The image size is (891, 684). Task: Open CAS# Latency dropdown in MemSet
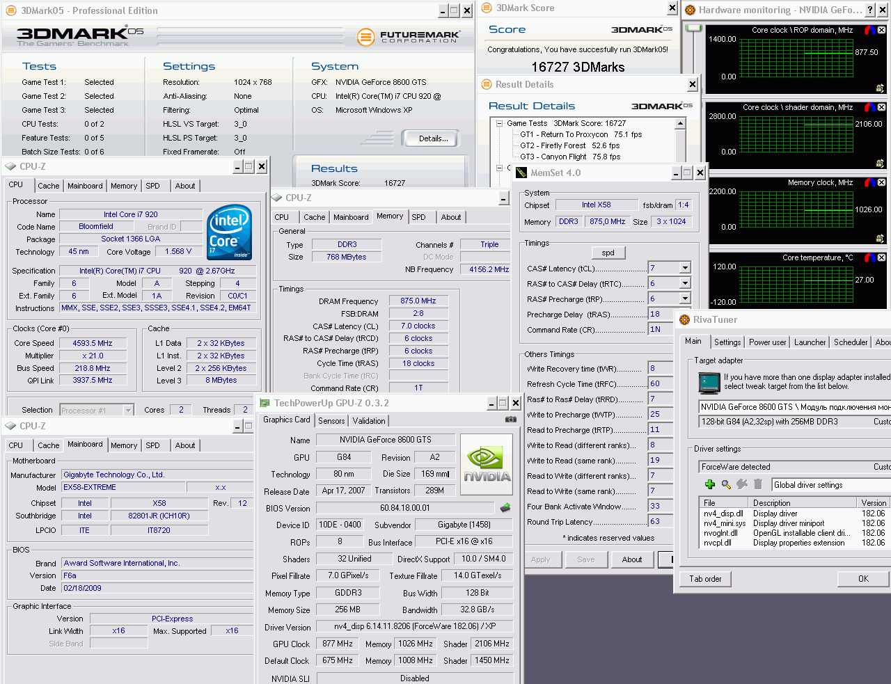tap(685, 268)
